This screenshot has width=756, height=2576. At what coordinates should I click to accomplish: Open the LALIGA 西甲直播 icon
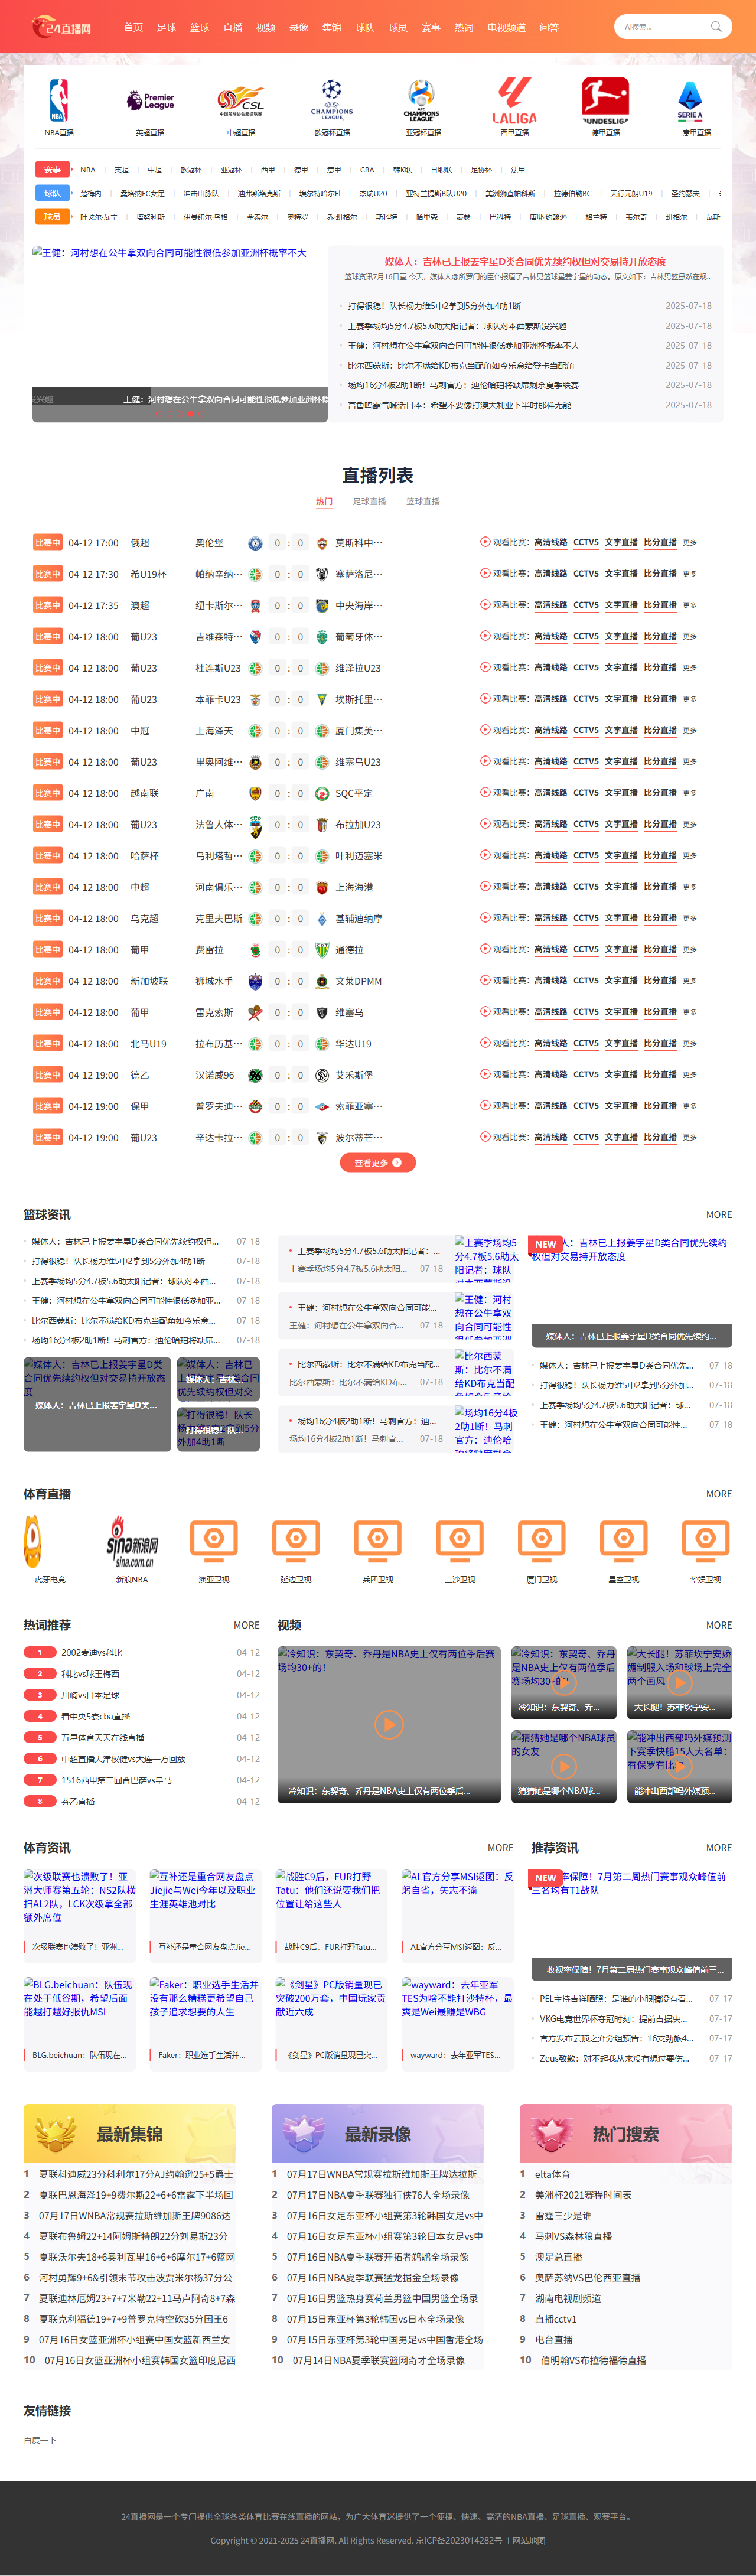pyautogui.click(x=514, y=101)
